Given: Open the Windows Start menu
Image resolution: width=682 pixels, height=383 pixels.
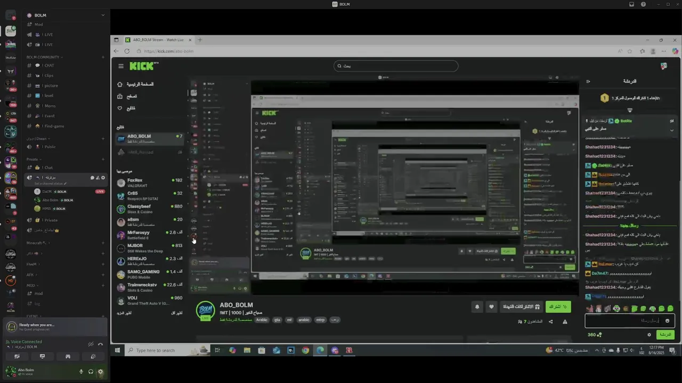Looking at the screenshot, I should (117, 350).
